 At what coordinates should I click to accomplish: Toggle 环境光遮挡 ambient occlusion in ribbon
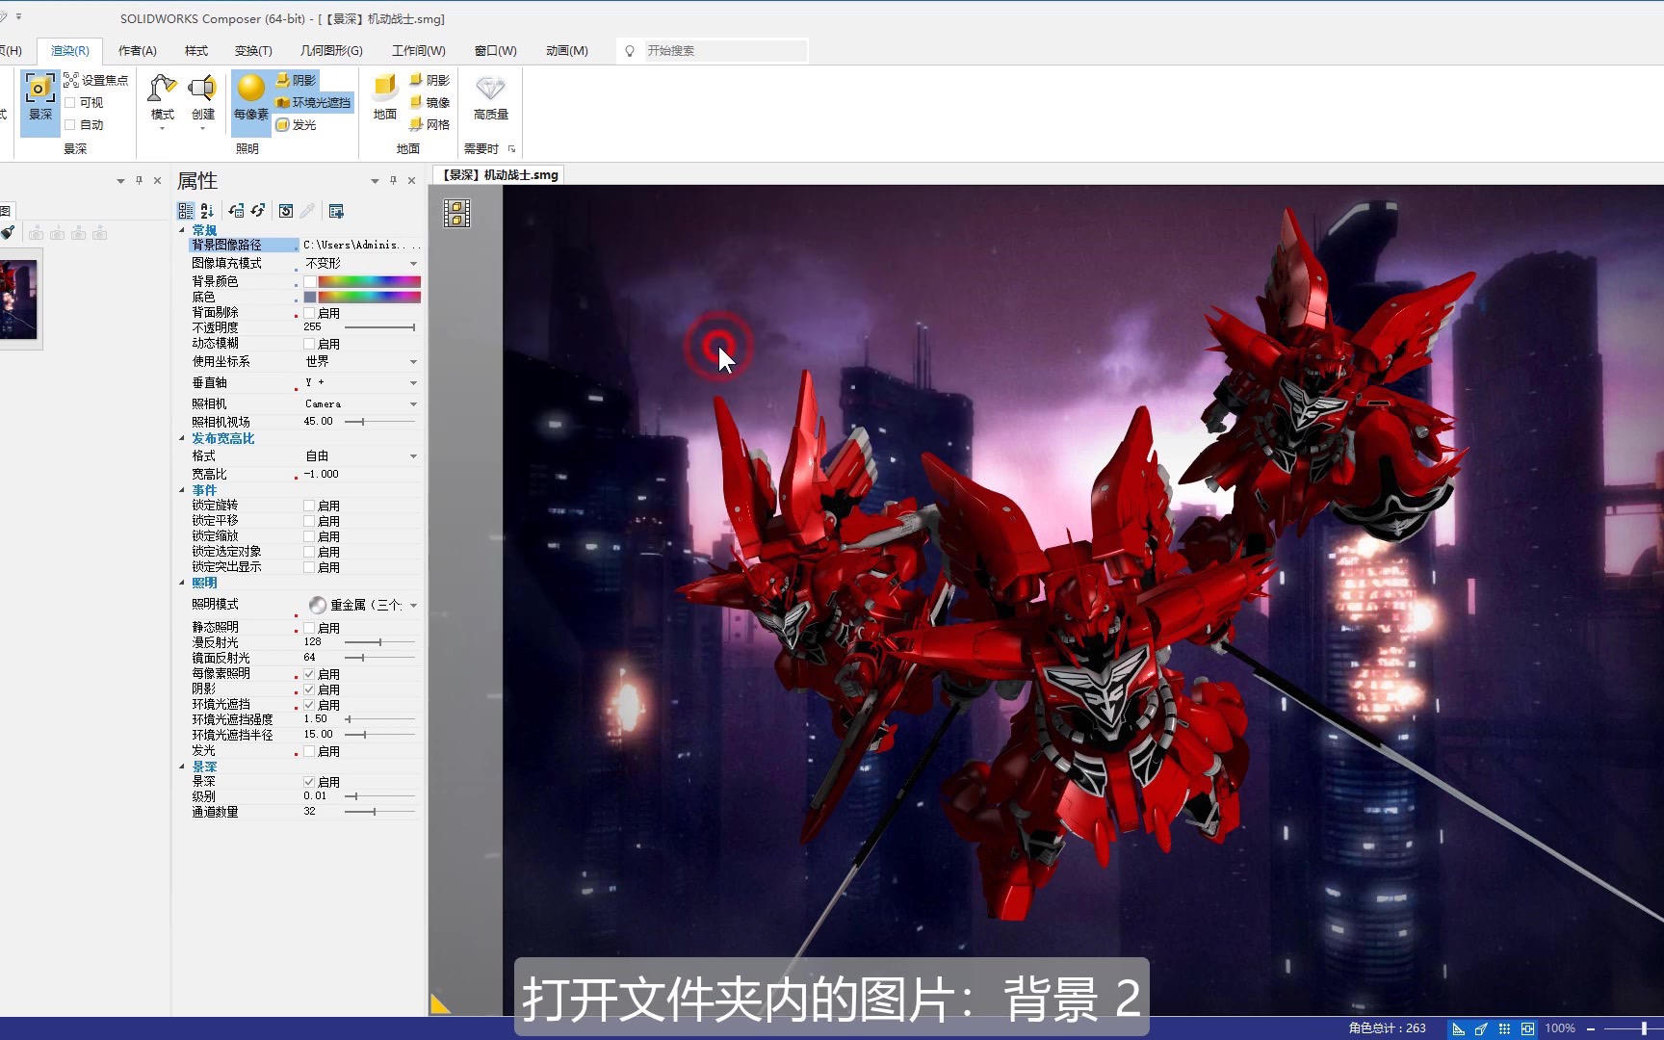click(313, 102)
